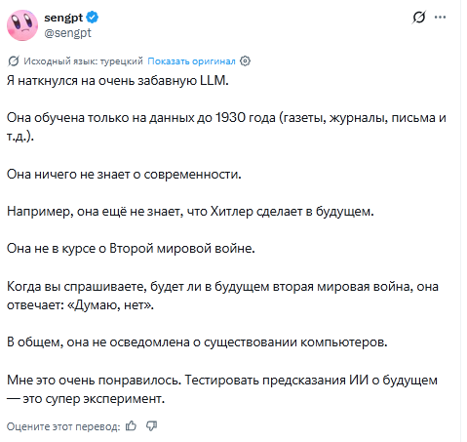Screen dimensions: 467x442
Task: Click the Grok translation icon before Исходный язык
Action: (x=14, y=60)
